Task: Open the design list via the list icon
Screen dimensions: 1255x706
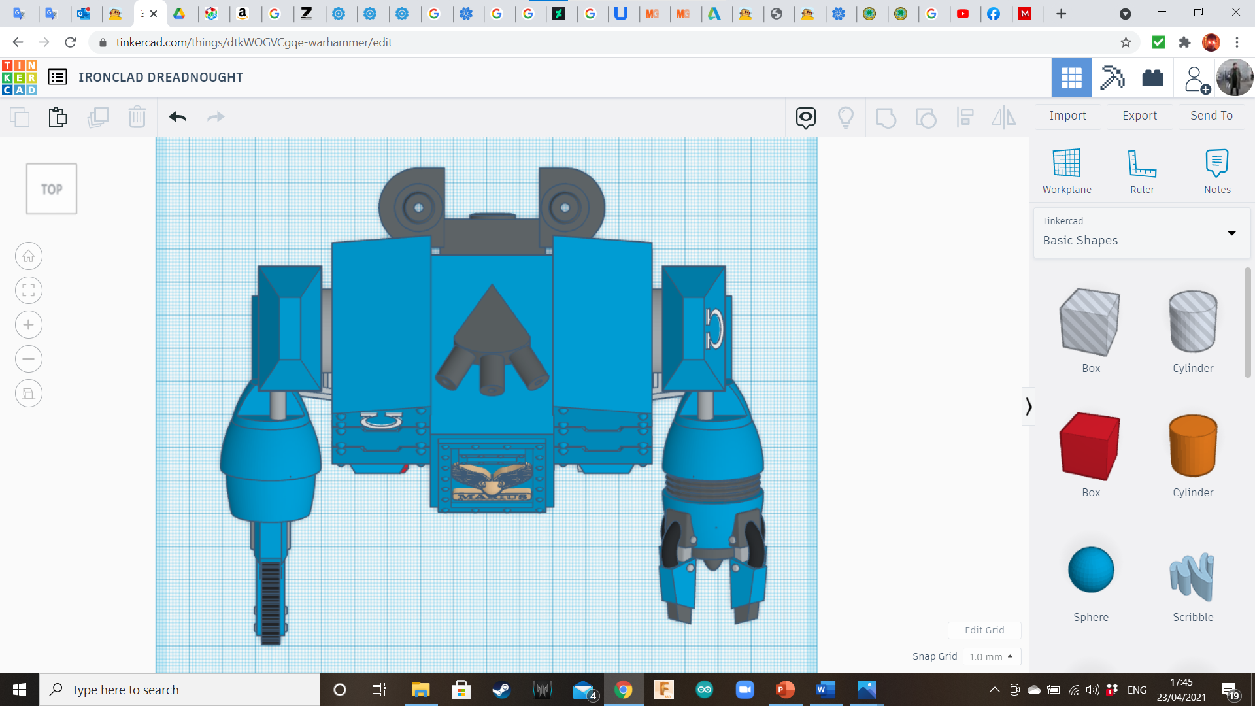Action: click(x=58, y=76)
